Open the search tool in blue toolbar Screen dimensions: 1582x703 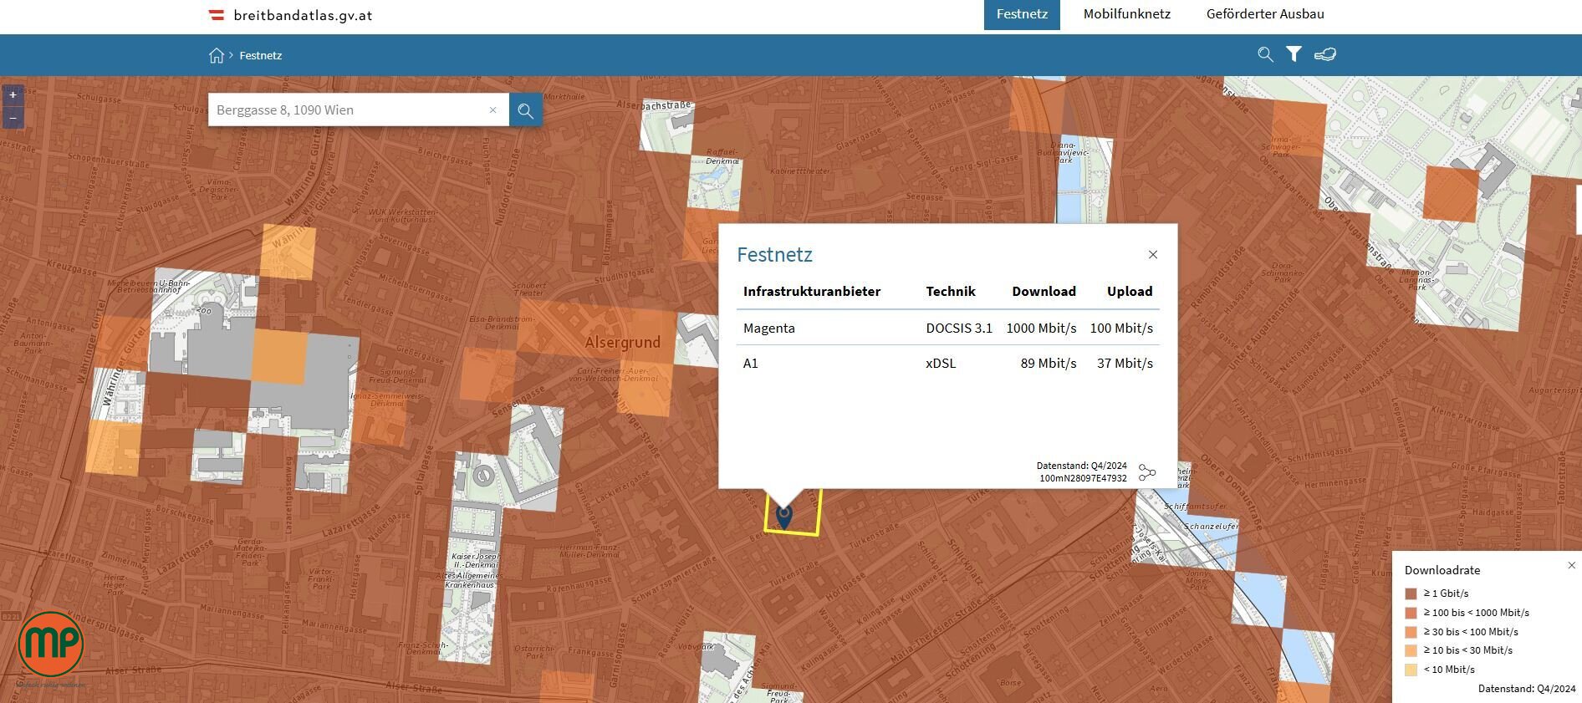pos(1265,54)
